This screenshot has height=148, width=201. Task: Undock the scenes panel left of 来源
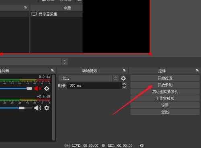click(25, 8)
